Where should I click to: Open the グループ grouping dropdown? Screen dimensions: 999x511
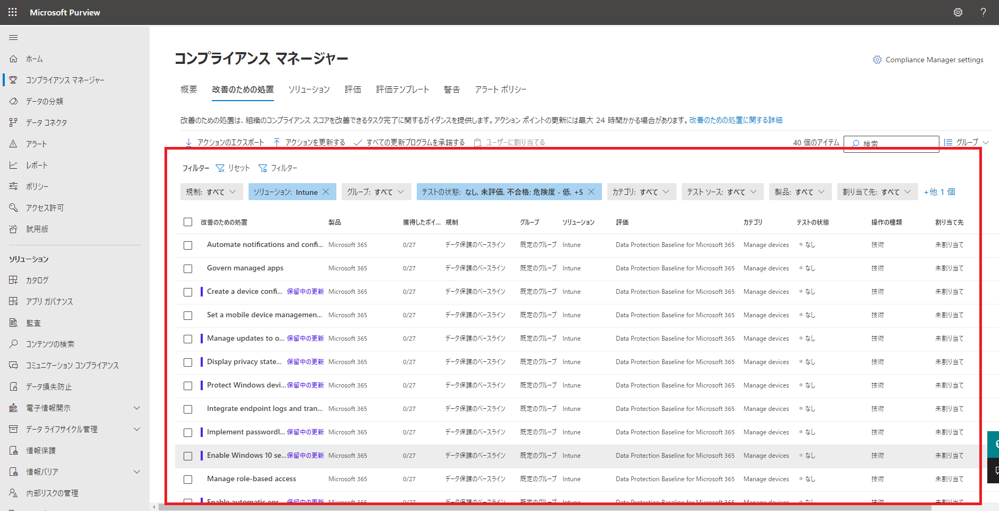966,142
